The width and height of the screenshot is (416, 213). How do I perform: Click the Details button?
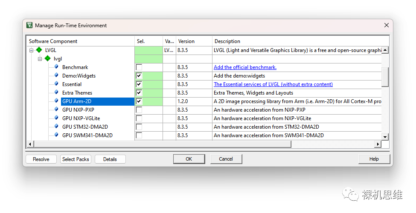point(110,159)
